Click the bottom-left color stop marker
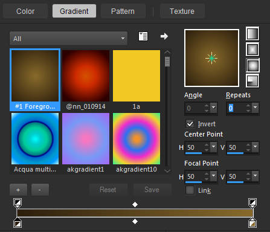270x232 pixels. coord(18,222)
